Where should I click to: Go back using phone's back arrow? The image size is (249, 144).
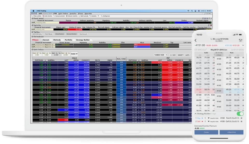(x=196, y=40)
